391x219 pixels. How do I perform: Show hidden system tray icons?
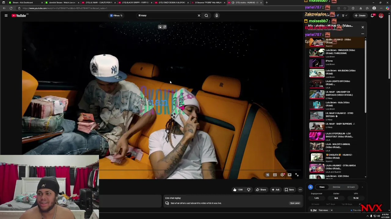(367, 216)
